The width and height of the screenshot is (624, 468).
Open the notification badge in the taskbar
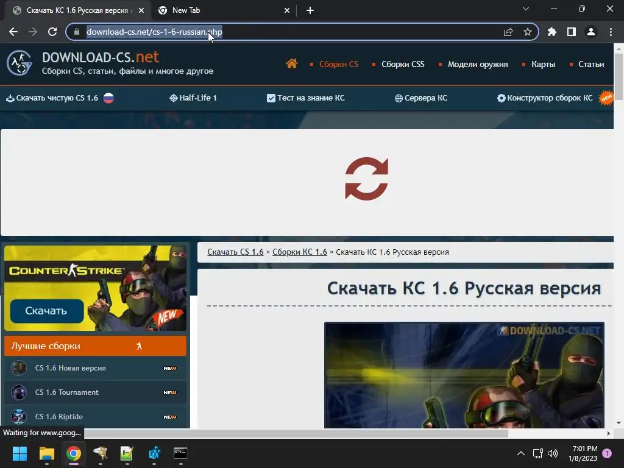tap(607, 453)
